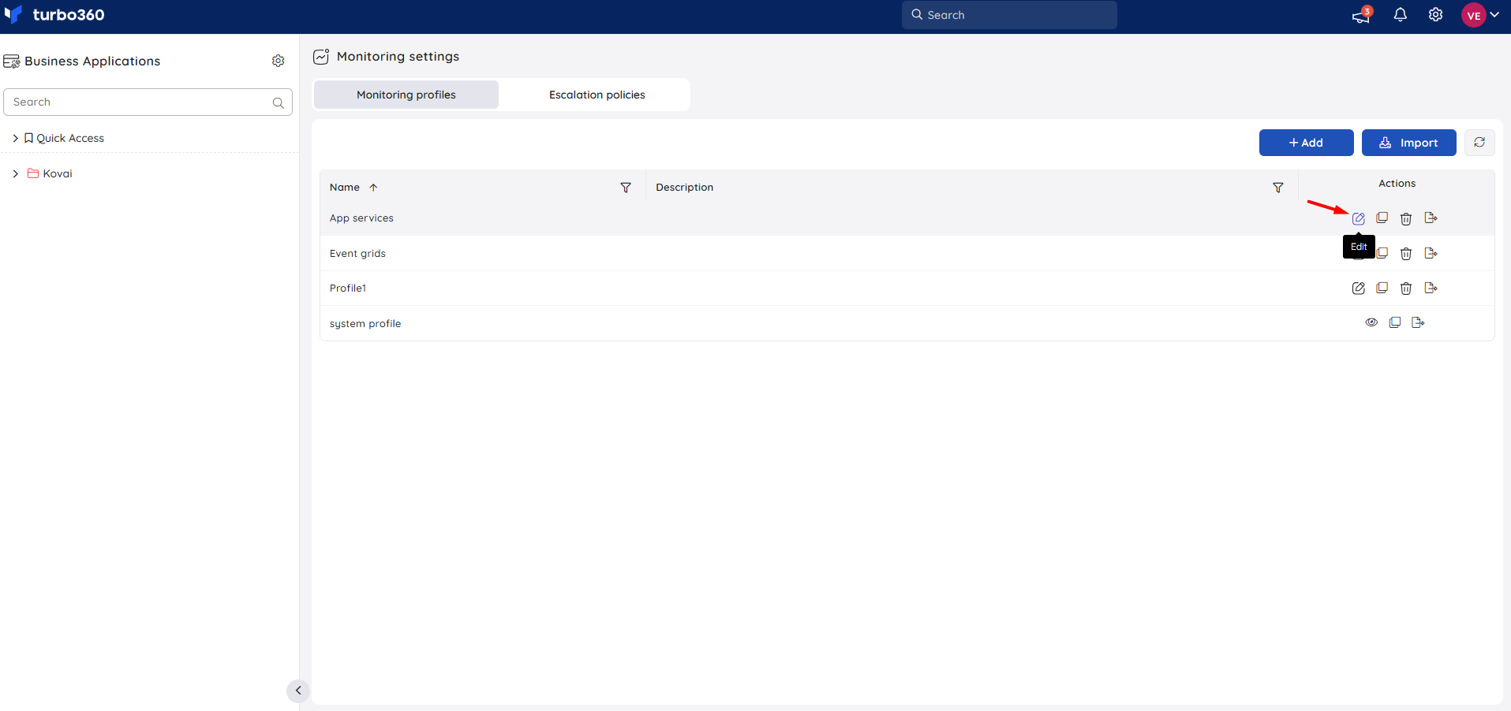1511x711 pixels.
Task: Open announcements megaphone with badge
Action: pyautogui.click(x=1362, y=14)
